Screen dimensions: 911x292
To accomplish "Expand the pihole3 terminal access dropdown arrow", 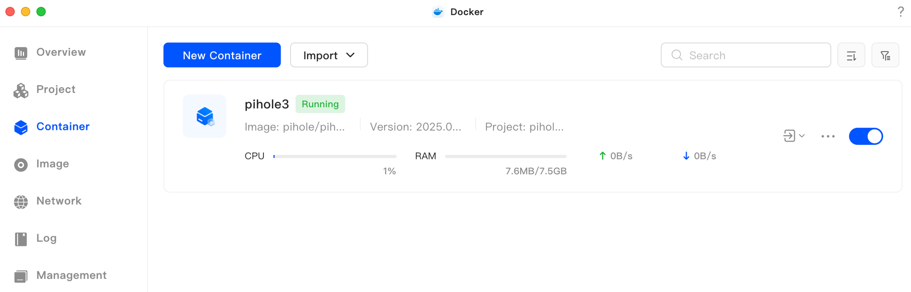I will 802,136.
